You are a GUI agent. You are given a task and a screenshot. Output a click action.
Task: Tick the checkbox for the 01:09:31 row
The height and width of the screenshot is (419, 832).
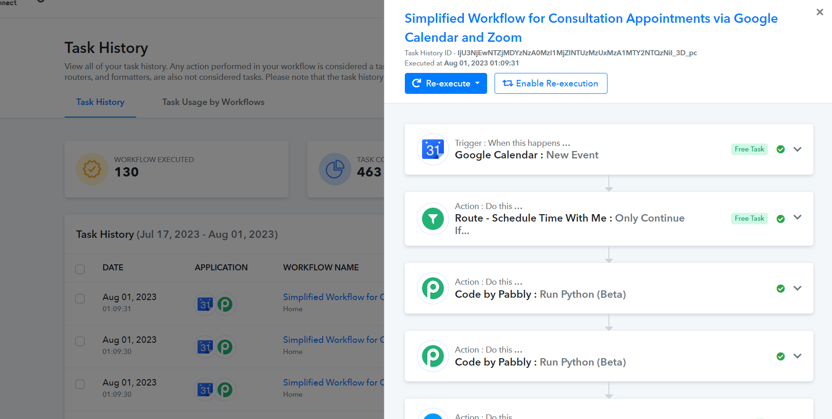coord(80,299)
